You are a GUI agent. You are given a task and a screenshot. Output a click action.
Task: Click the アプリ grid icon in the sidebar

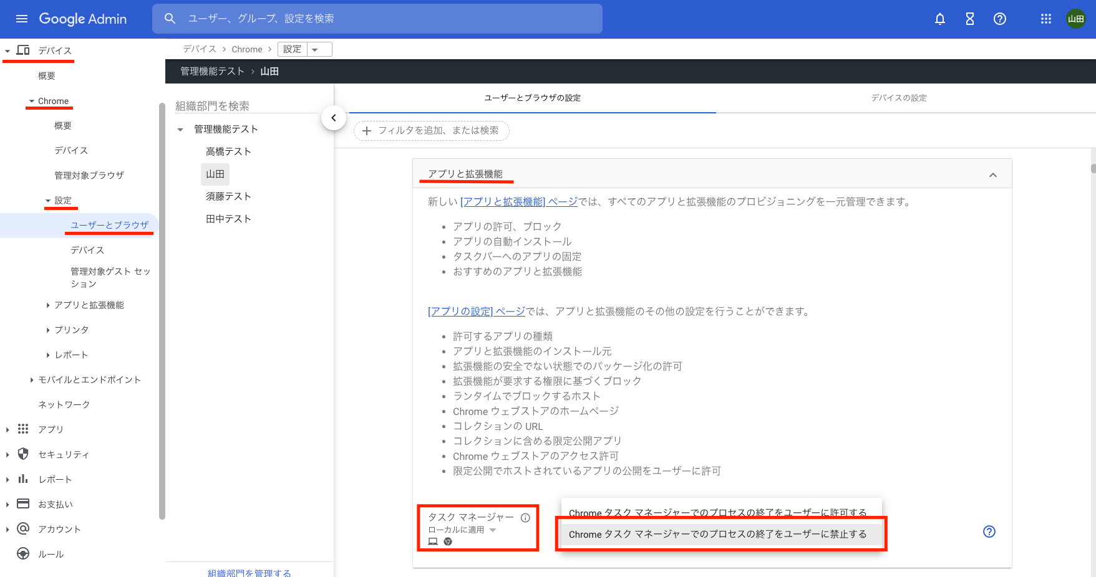(x=23, y=429)
